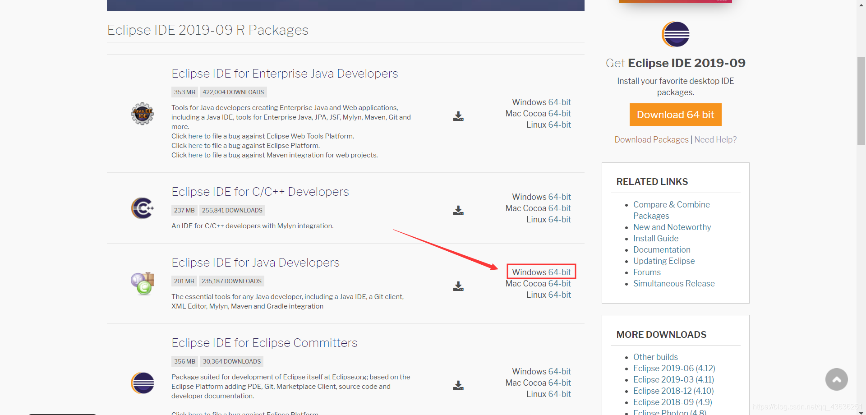The image size is (866, 415).
Task: Click the C++ package logo icon
Action: 143,208
